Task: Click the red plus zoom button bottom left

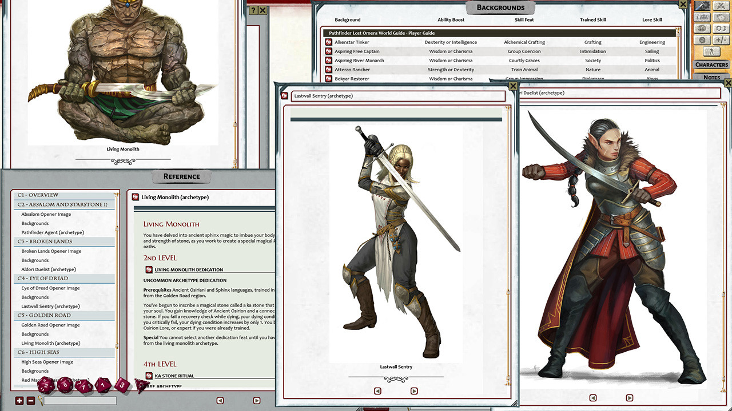Action: (x=19, y=400)
